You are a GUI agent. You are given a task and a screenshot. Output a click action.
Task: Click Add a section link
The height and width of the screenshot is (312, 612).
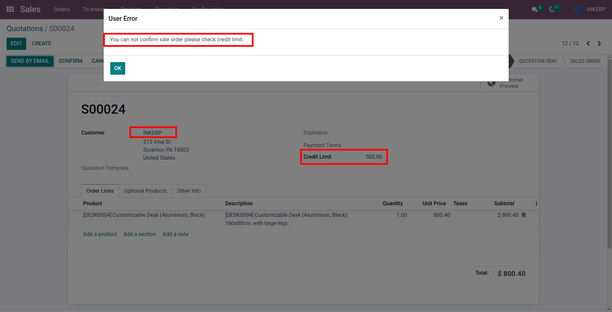tap(140, 234)
